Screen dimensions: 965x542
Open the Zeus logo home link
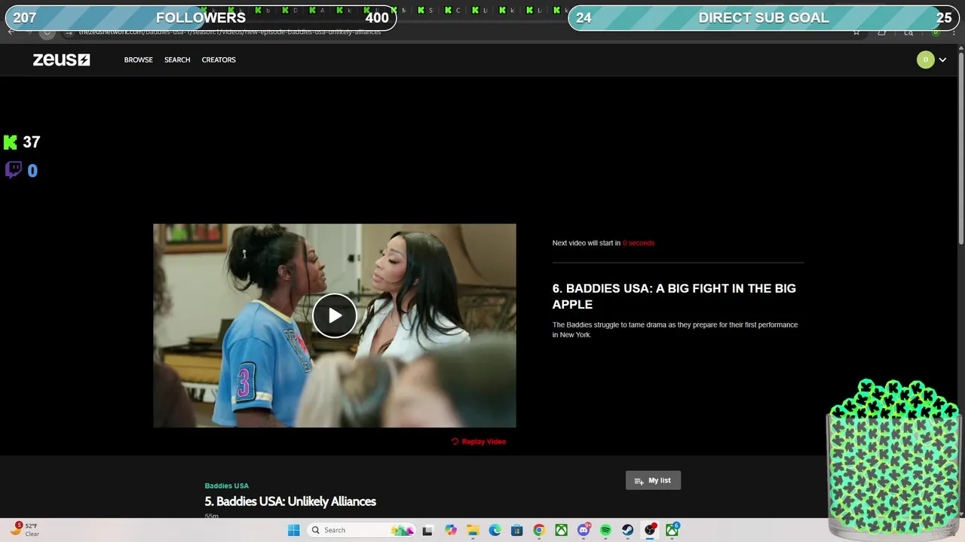(61, 59)
